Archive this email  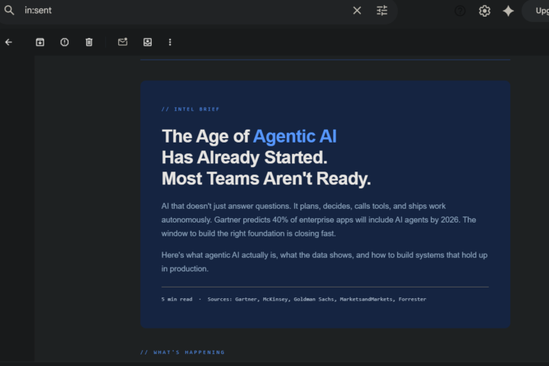[x=40, y=43]
